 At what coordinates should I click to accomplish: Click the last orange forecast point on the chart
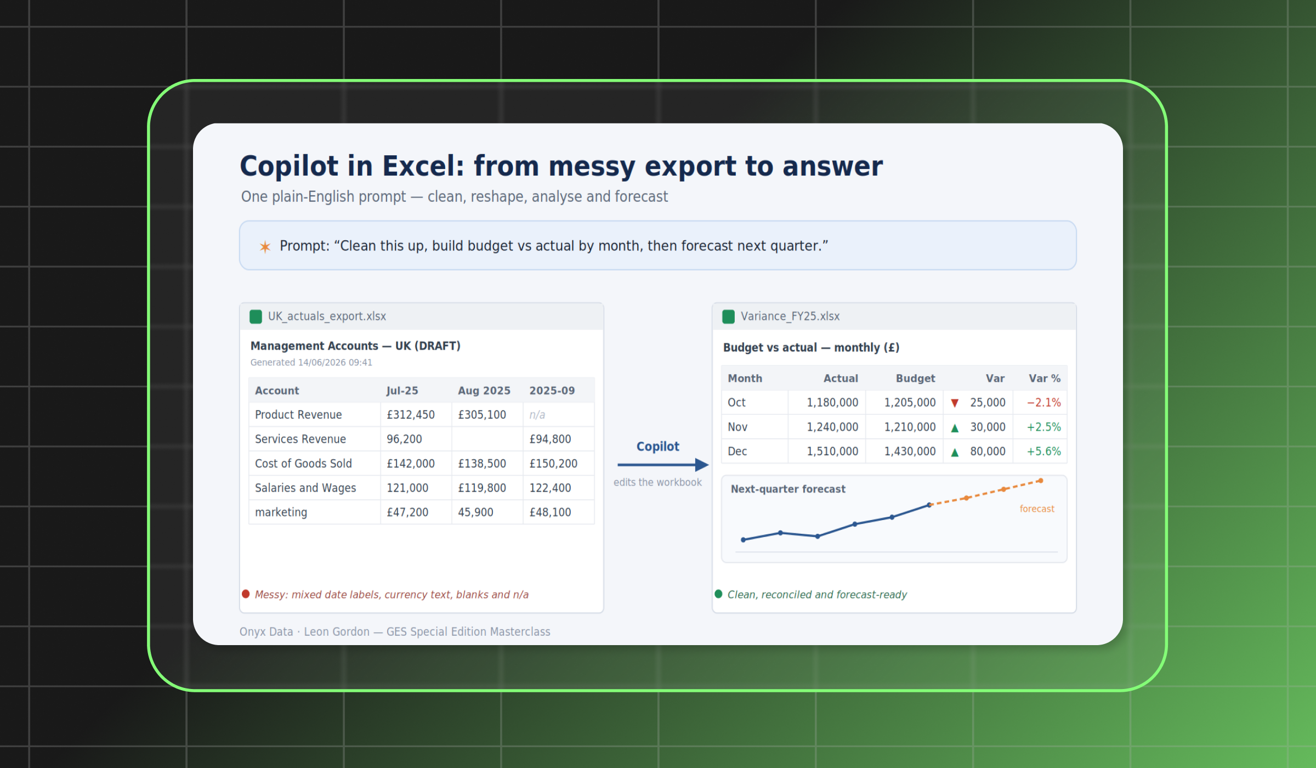1040,481
